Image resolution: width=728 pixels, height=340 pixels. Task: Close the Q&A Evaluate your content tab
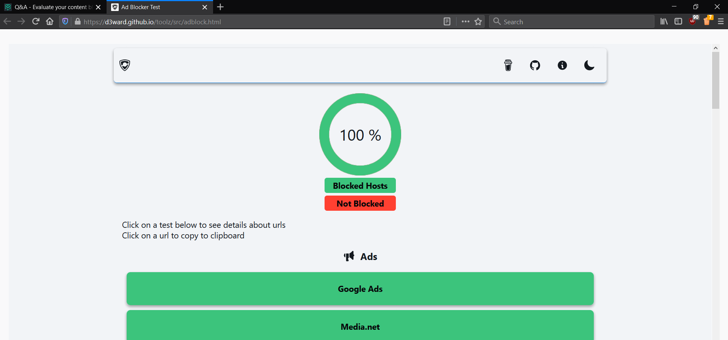(98, 7)
